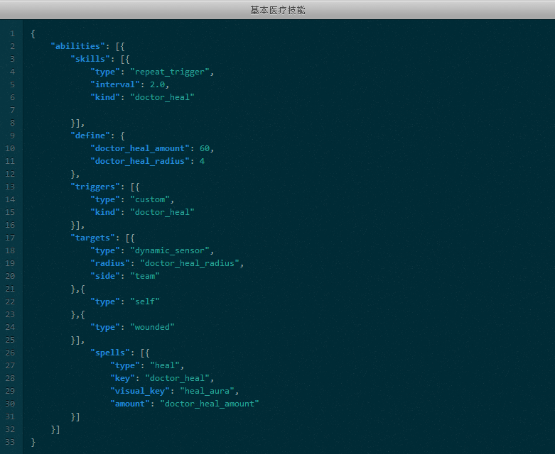Click the empty line number 7

click(12, 110)
